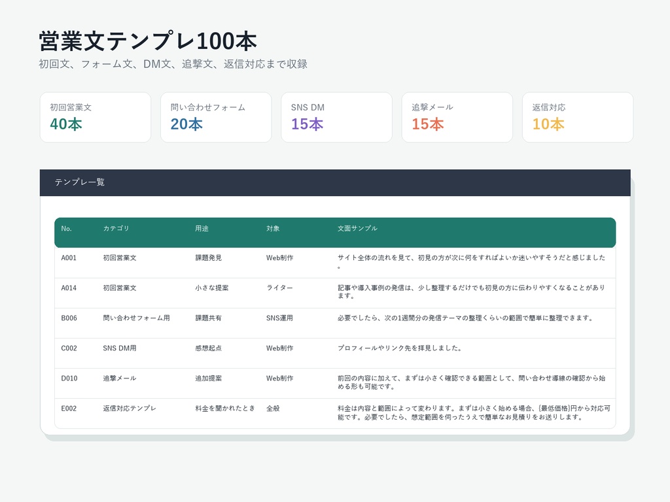Click the SNS運用 target cell
The height and width of the screenshot is (502, 670).
[x=279, y=318]
